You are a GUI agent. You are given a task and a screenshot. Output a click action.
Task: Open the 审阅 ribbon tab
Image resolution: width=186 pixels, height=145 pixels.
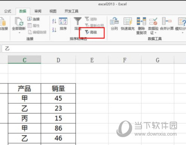pyautogui.click(x=38, y=11)
